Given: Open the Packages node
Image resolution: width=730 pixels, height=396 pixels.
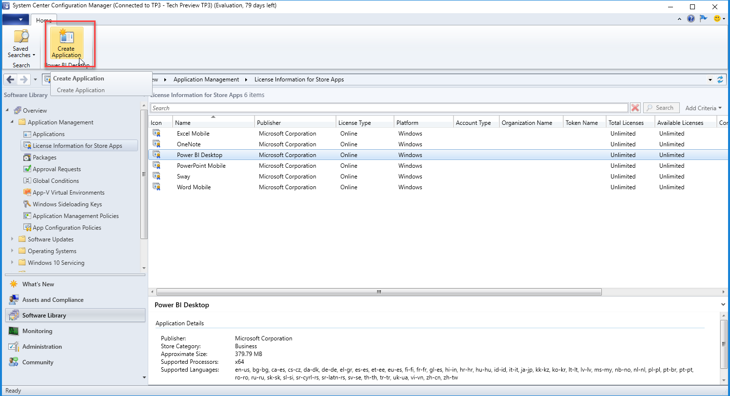Looking at the screenshot, I should (x=44, y=158).
